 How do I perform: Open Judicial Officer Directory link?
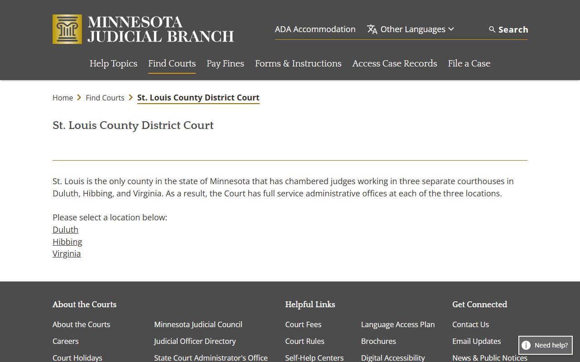point(195,341)
